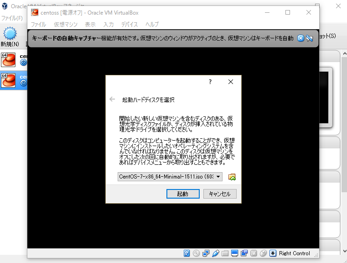Click 新規(N) new VM icon in Manager
The width and height of the screenshot is (347, 263).
10,37
